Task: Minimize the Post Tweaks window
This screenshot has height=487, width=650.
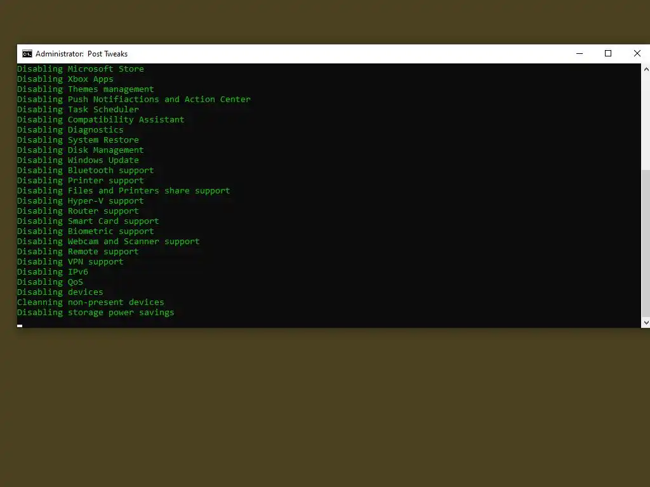Action: 580,53
